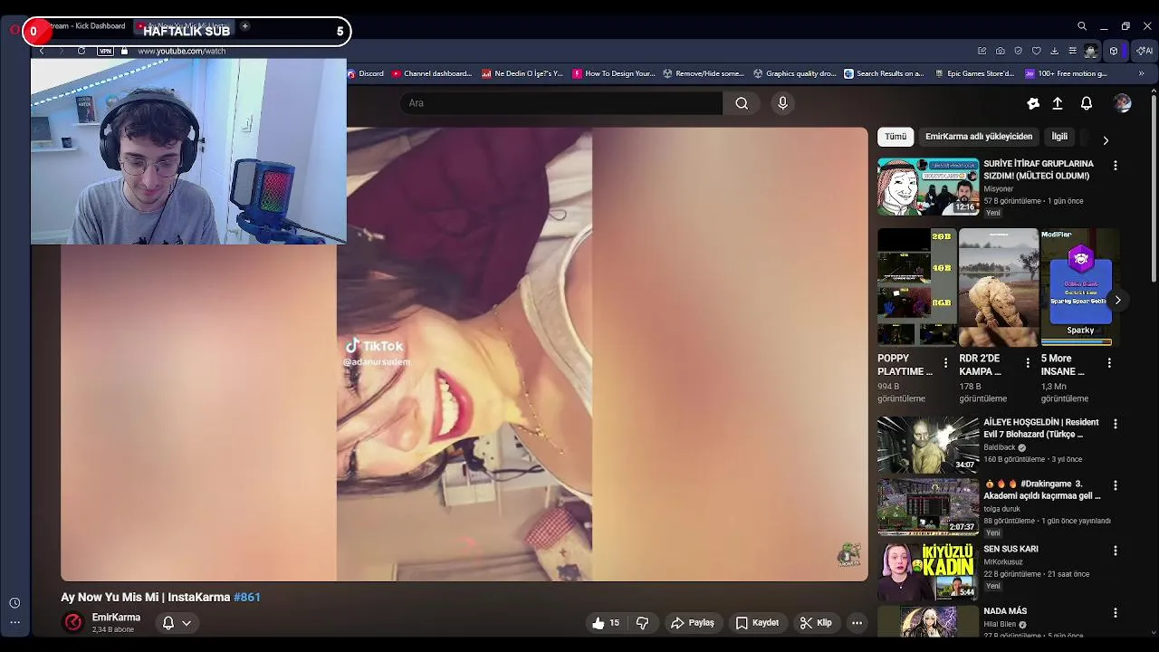The height and width of the screenshot is (652, 1159).
Task: Click the Paylaş share button
Action: point(693,623)
